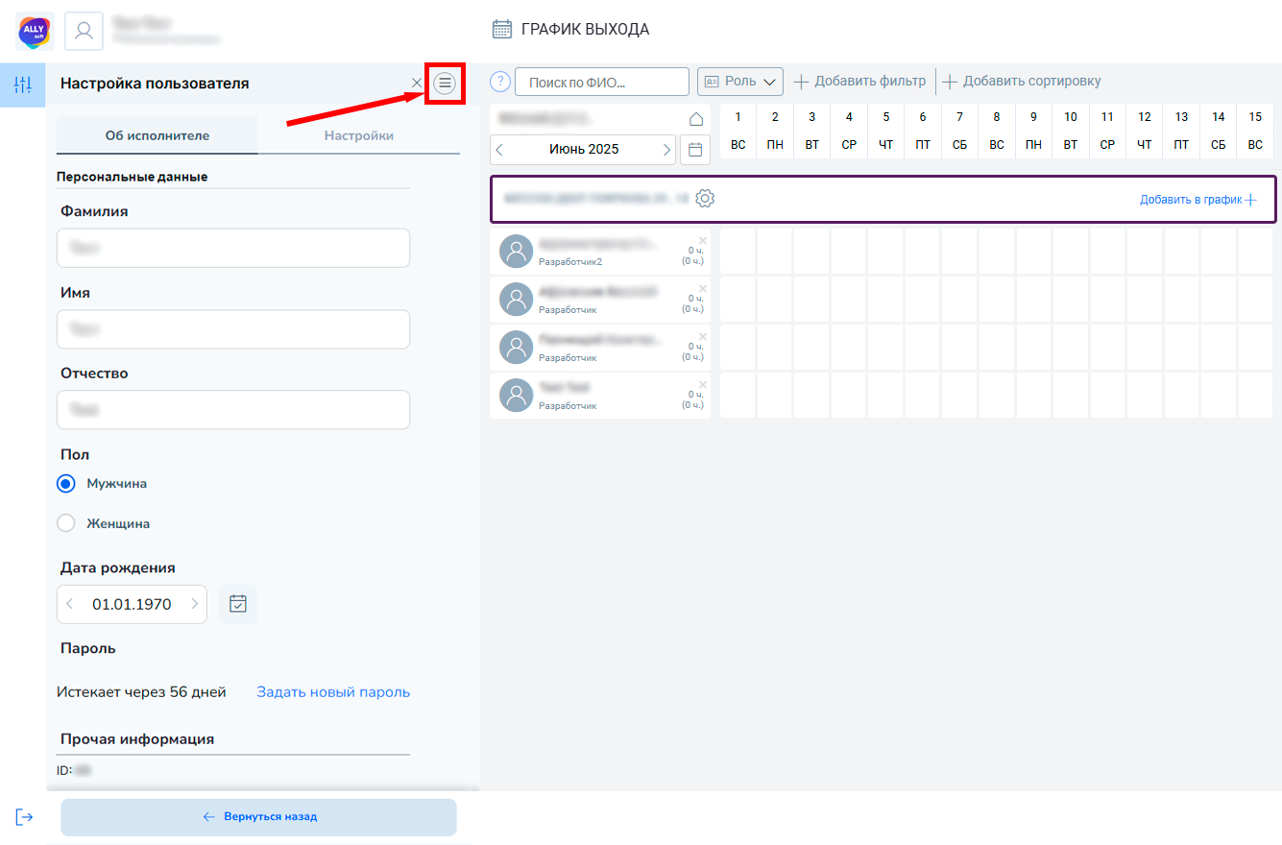
Task: Open the hamburger menu in user settings panel
Action: pyautogui.click(x=445, y=83)
